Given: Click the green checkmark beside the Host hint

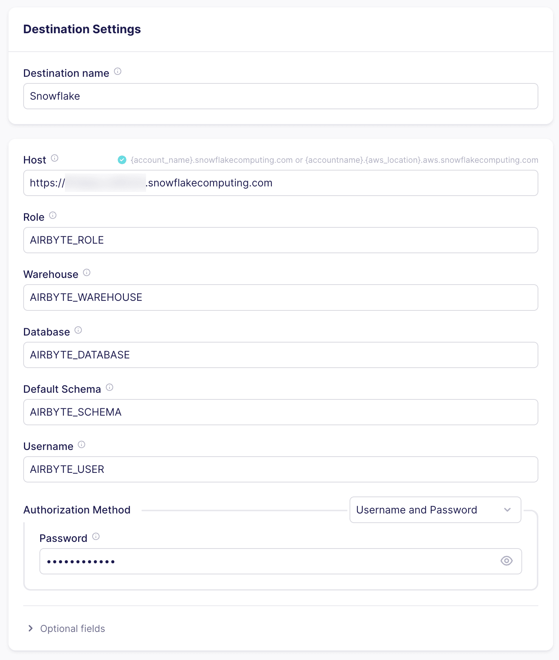Looking at the screenshot, I should click(122, 160).
